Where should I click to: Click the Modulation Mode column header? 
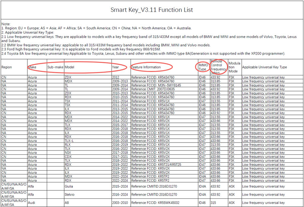pos(234,67)
